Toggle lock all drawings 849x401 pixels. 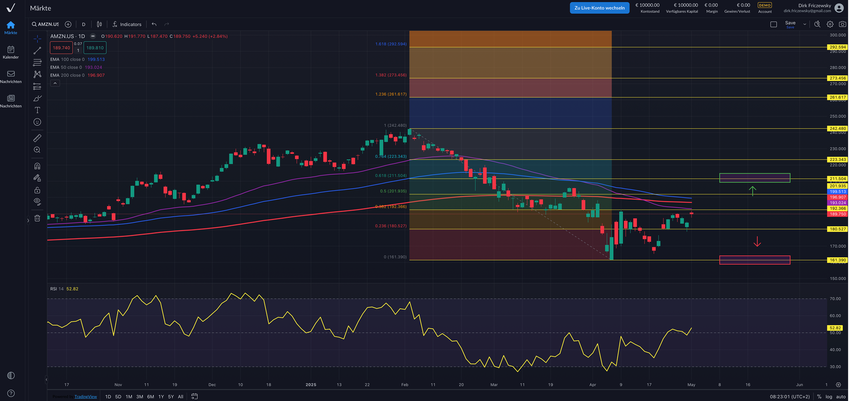(38, 190)
